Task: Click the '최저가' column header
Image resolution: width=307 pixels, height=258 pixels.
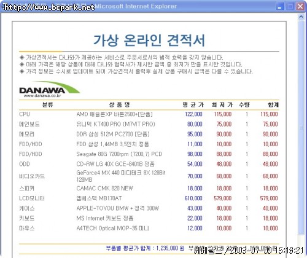Action: 222,105
